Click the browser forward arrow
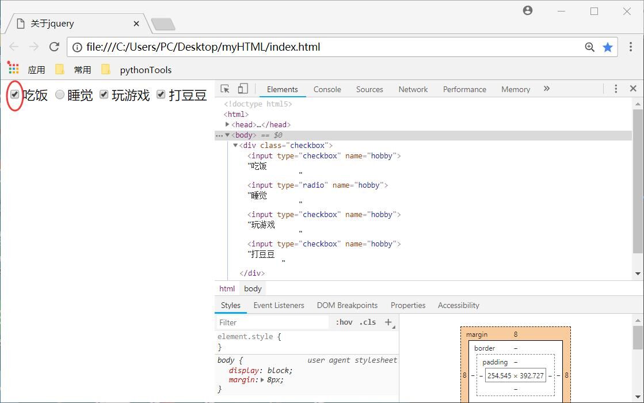Image resolution: width=644 pixels, height=403 pixels. point(34,47)
